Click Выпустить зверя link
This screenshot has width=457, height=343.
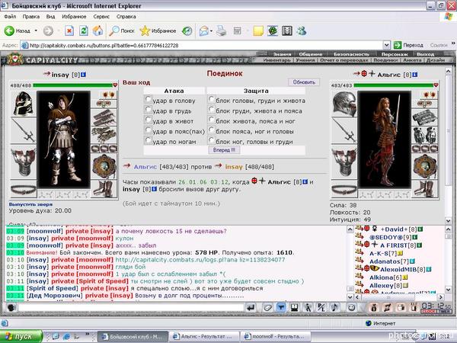coord(30,204)
